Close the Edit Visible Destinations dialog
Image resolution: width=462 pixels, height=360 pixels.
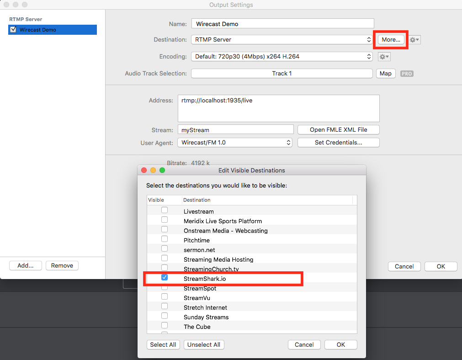pos(144,170)
